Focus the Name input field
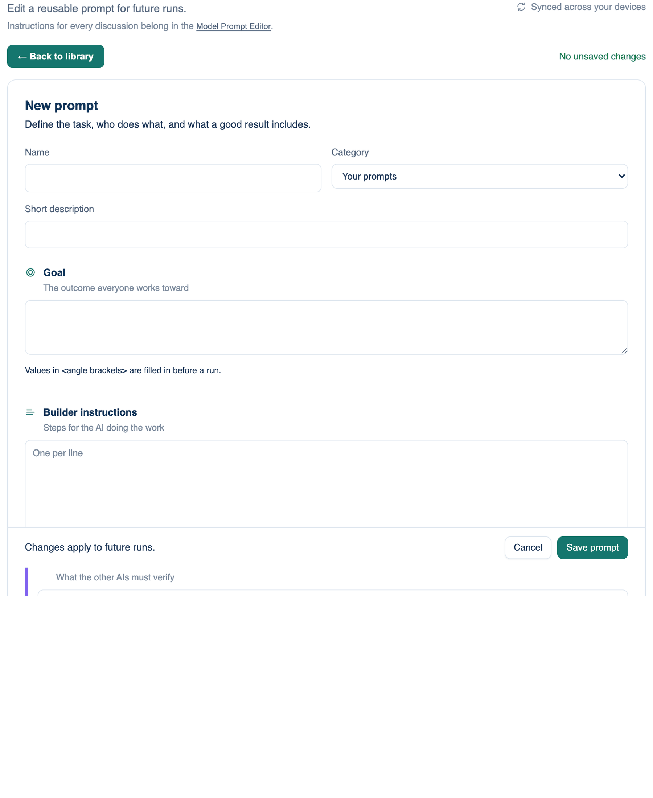The image size is (653, 798). click(x=173, y=178)
